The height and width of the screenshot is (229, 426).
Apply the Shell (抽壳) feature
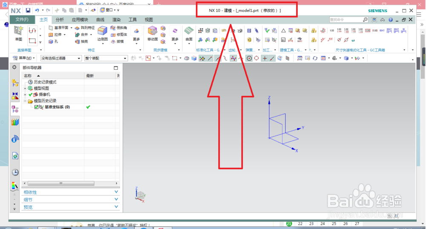click(81, 42)
